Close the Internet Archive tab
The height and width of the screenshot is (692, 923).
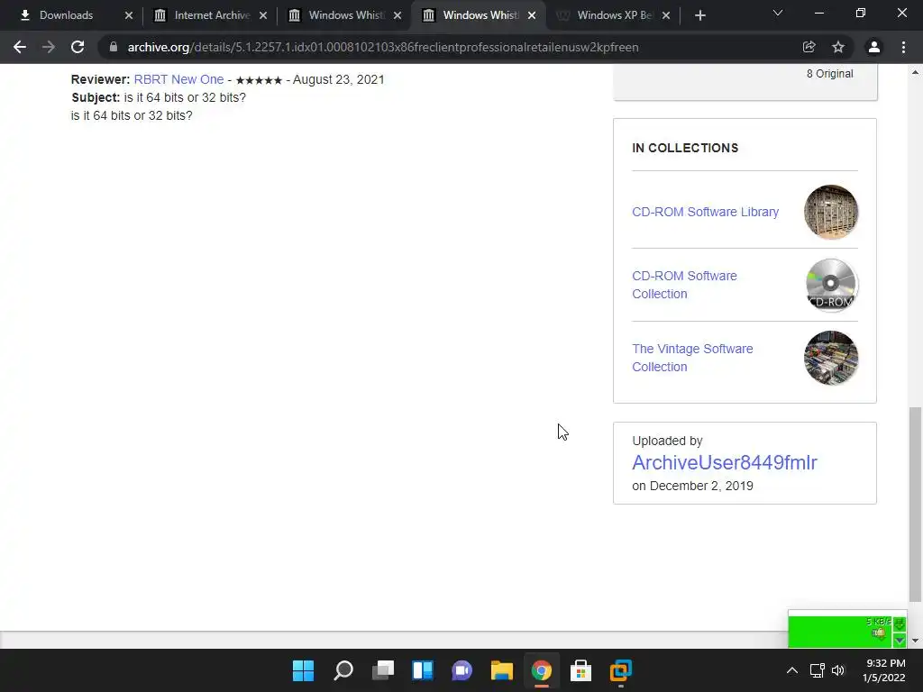[263, 15]
